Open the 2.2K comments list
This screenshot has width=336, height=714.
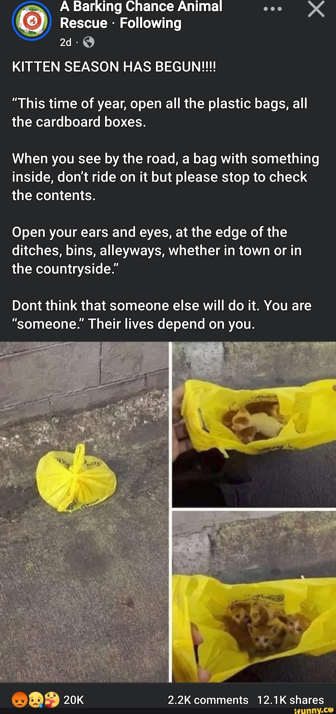coord(208,700)
